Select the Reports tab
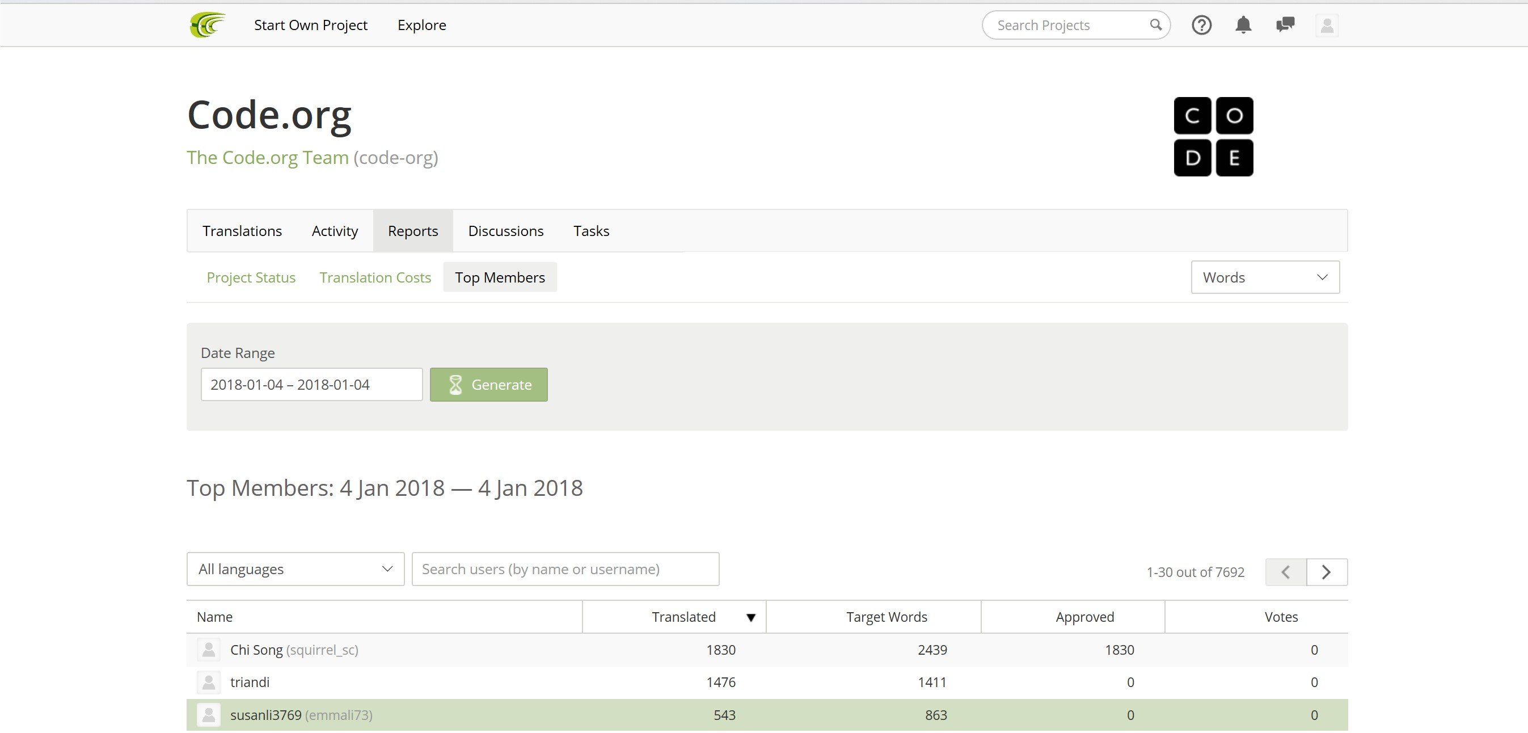 pos(413,231)
